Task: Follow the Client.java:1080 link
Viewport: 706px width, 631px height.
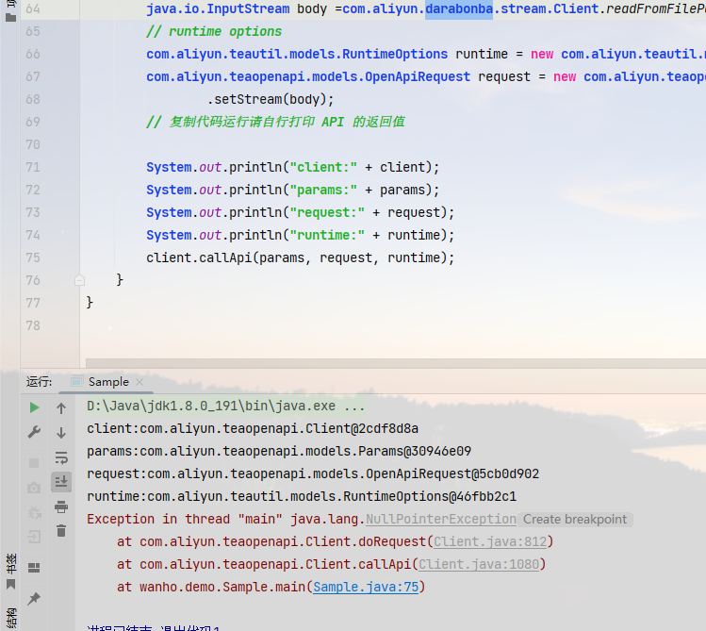Action: click(x=479, y=564)
